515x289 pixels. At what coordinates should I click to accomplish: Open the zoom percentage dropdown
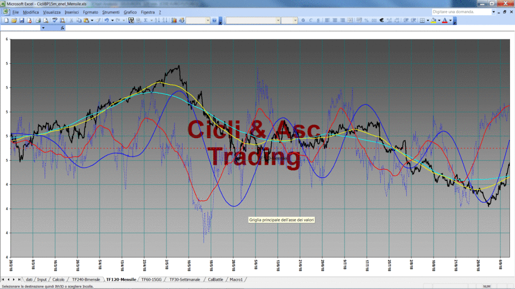click(x=208, y=20)
